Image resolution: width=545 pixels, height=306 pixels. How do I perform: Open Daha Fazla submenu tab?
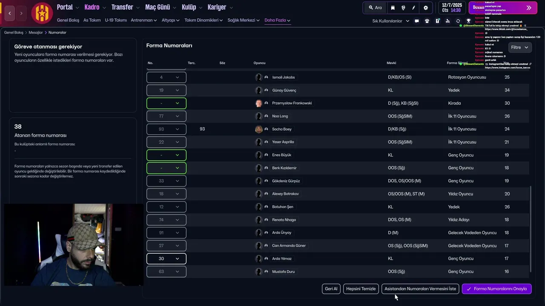[277, 20]
